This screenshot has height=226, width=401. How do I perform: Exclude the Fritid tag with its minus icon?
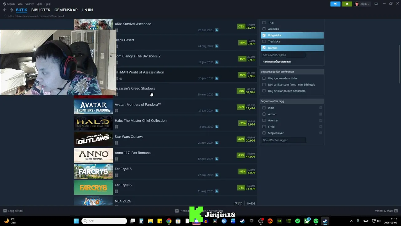pos(321,127)
